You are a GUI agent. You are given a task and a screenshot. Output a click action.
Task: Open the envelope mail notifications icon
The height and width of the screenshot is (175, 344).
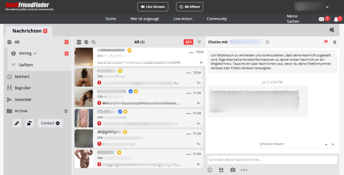(x=321, y=19)
